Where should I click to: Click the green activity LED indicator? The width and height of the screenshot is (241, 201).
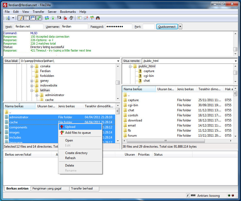pos(229,195)
